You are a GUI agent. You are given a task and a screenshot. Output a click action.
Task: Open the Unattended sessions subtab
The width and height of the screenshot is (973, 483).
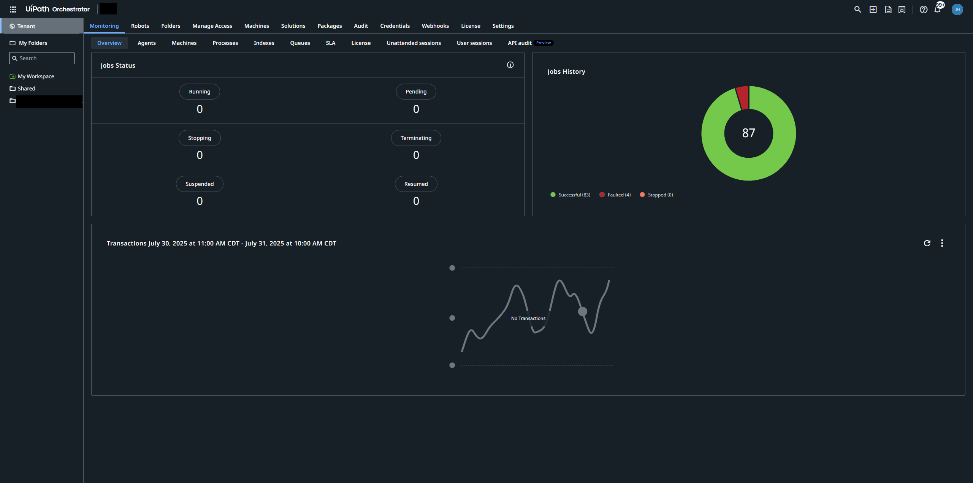(414, 43)
